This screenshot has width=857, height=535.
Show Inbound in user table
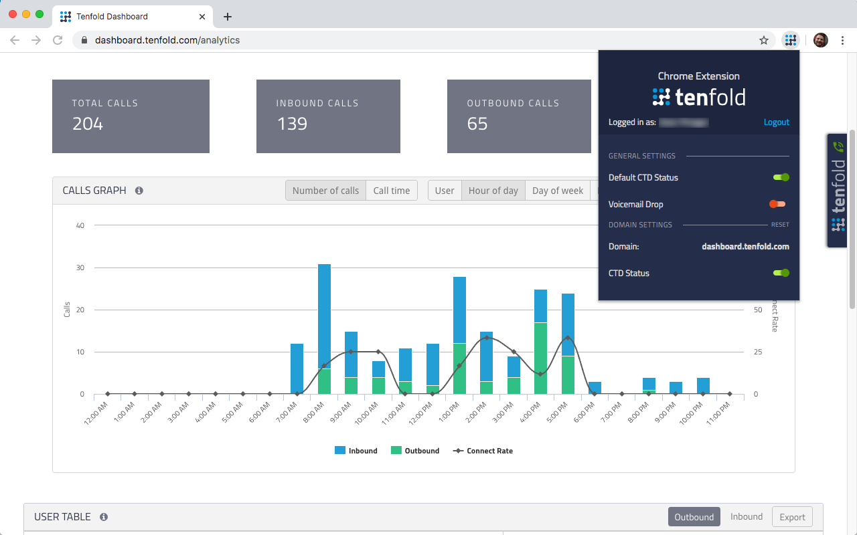pos(746,517)
